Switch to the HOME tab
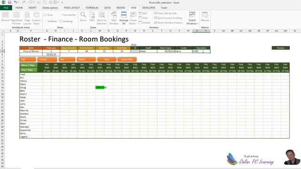Viewport: 301px width, 169px height. click(19, 8)
